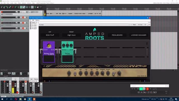Mute the third track in track panel
179x101 pixels.
tap(23, 23)
